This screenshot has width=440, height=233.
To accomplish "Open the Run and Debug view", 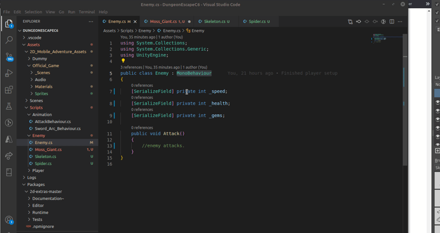I will point(9,73).
